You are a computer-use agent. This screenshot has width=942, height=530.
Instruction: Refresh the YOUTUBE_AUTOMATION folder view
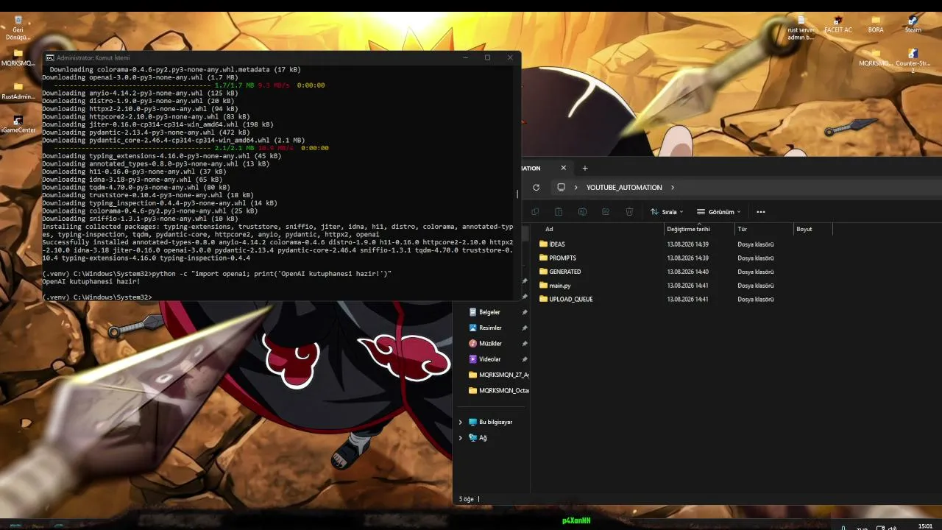point(536,188)
